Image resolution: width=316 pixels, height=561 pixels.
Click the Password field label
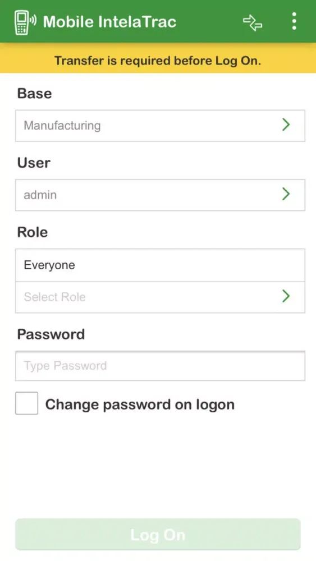click(x=51, y=334)
